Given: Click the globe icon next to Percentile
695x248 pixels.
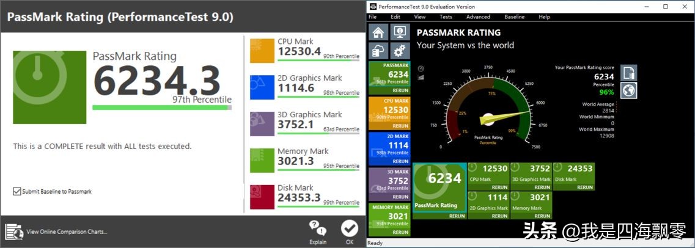Looking at the screenshot, I should 629,90.
